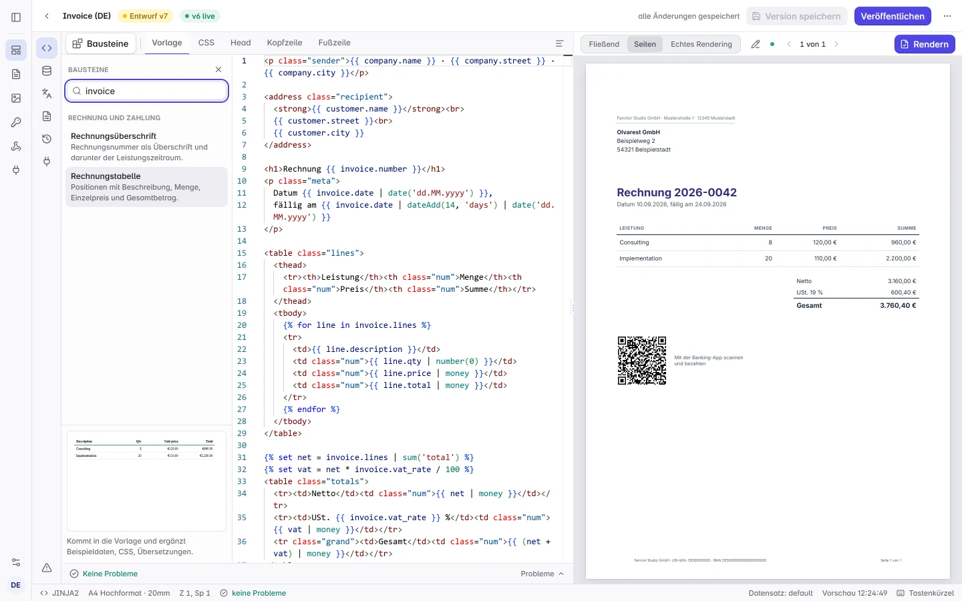Click the Veröffentlichen button
The height and width of the screenshot is (601, 962).
[x=893, y=16]
